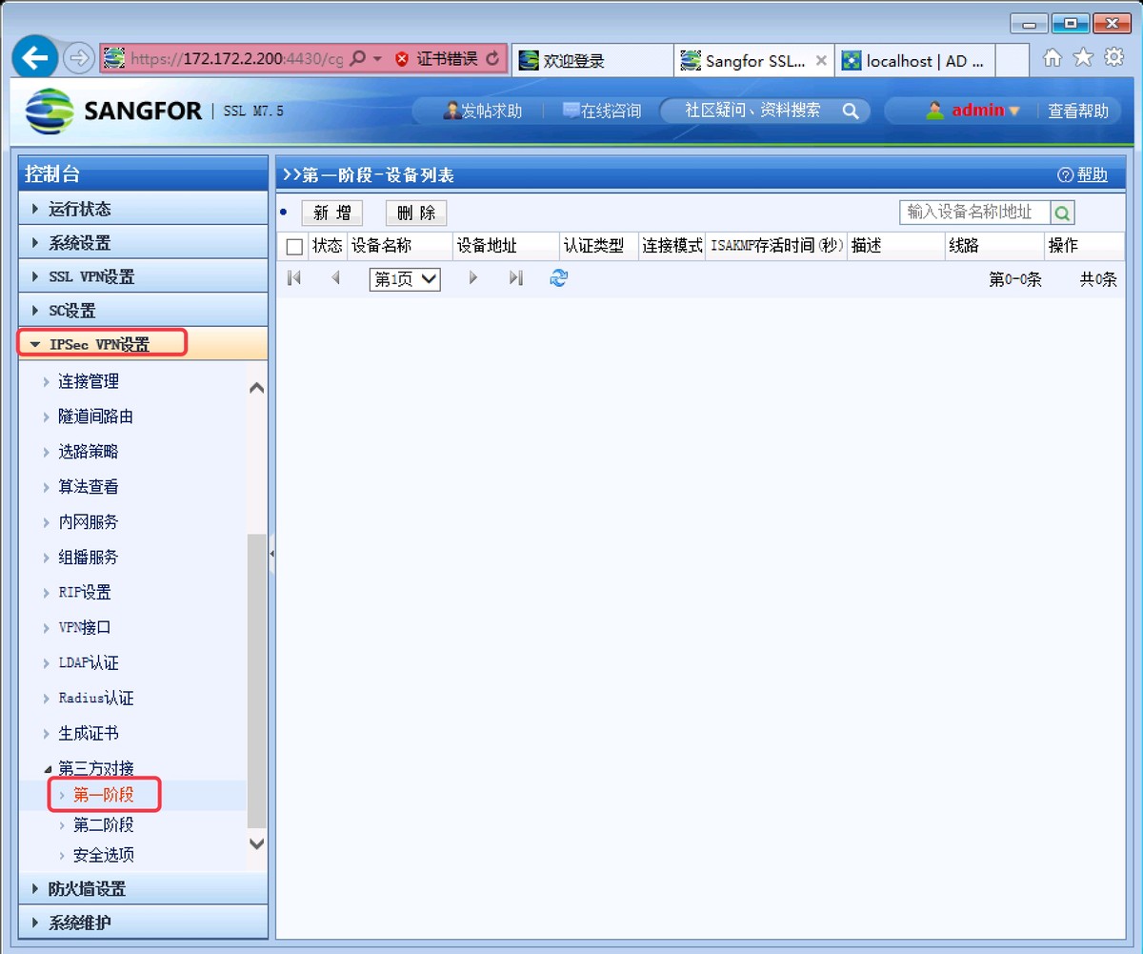Click the browser home icon

(1053, 58)
